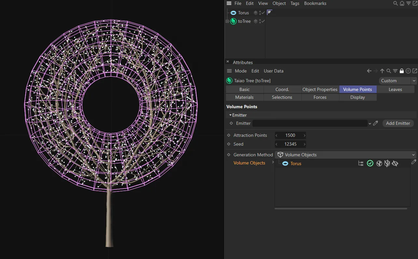This screenshot has width=418, height=259.
Task: Click the Object Manager home icon
Action: (402, 3)
